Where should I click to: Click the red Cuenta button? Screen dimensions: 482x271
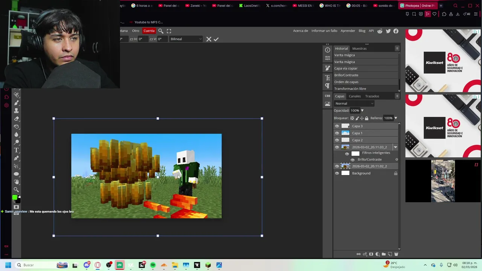pyautogui.click(x=149, y=31)
